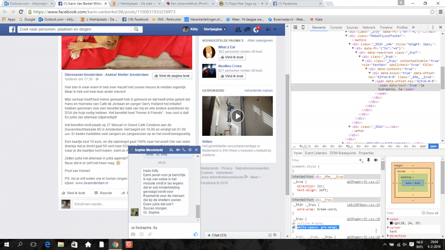Open the Facebook account dropdown arrow
The width and height of the screenshot is (445, 250).
point(275,29)
